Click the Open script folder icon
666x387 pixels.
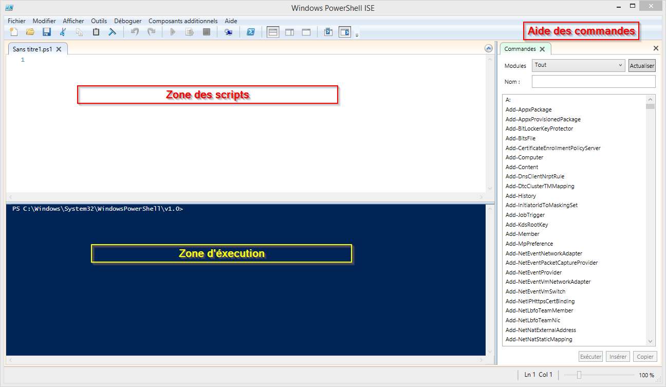tap(30, 32)
